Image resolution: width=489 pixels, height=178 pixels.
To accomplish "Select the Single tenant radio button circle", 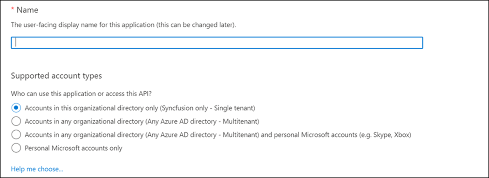I will pyautogui.click(x=16, y=108).
